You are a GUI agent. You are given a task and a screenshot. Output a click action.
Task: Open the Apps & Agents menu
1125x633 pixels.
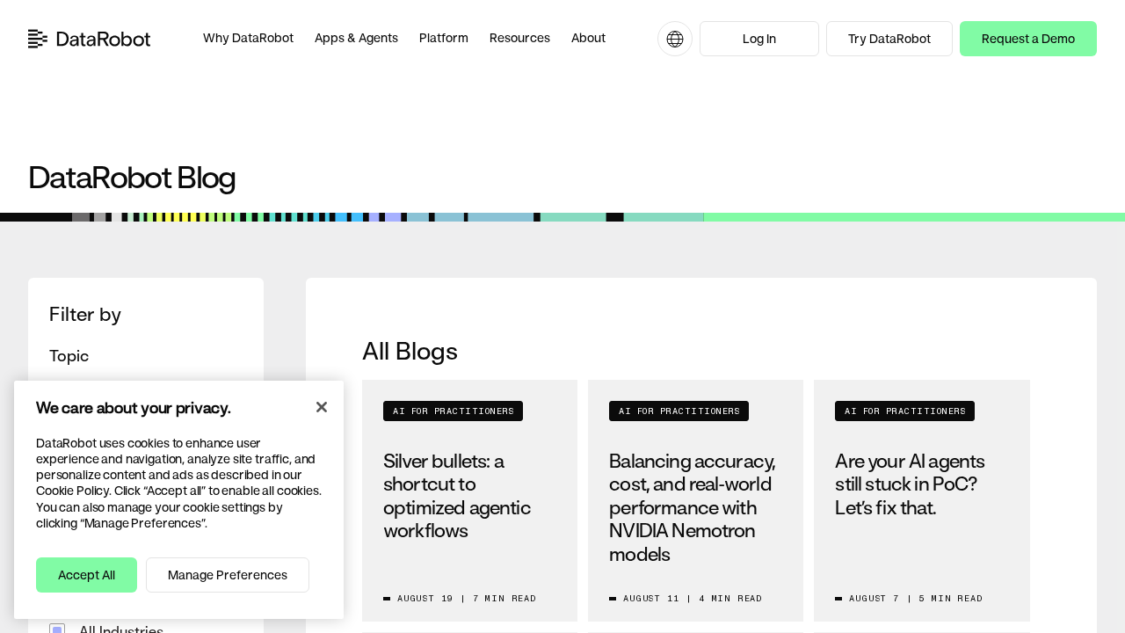pos(356,38)
